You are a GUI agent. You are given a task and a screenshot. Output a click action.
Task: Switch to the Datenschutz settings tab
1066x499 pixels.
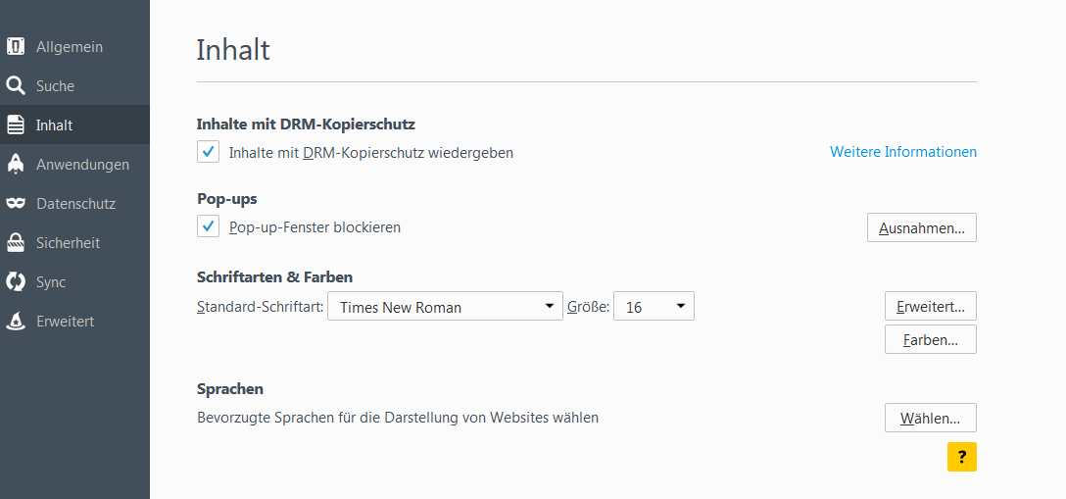coord(75,204)
